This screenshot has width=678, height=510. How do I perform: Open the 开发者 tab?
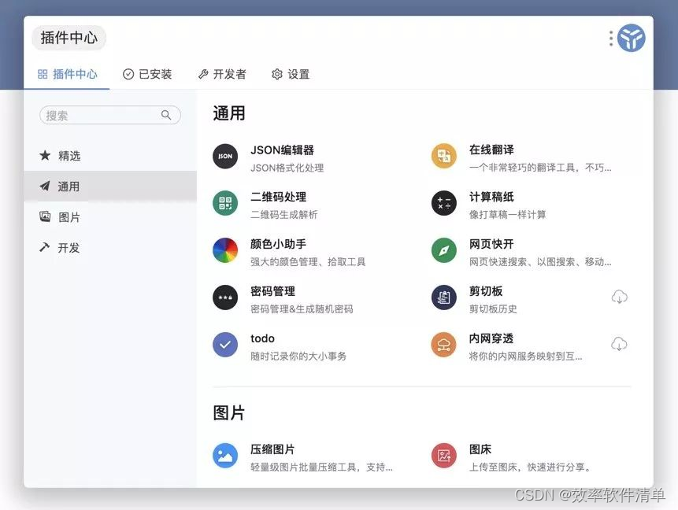222,74
